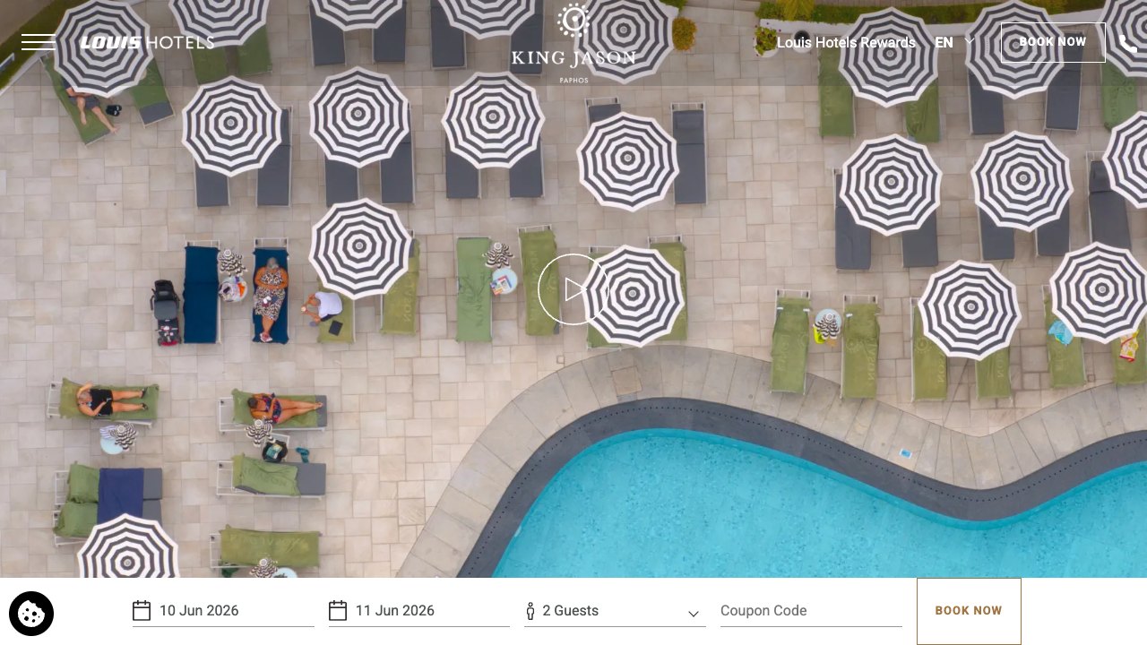Open the 2 Guests dropdown
Viewport: 1147px width, 645px height.
(x=615, y=611)
